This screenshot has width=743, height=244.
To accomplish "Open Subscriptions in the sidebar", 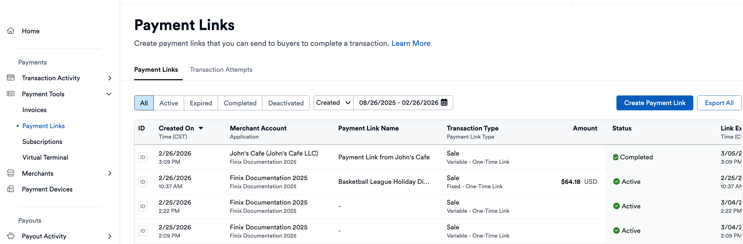I will click(x=42, y=142).
